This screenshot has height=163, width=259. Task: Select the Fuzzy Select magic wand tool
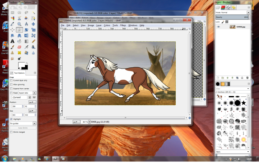click(33, 13)
